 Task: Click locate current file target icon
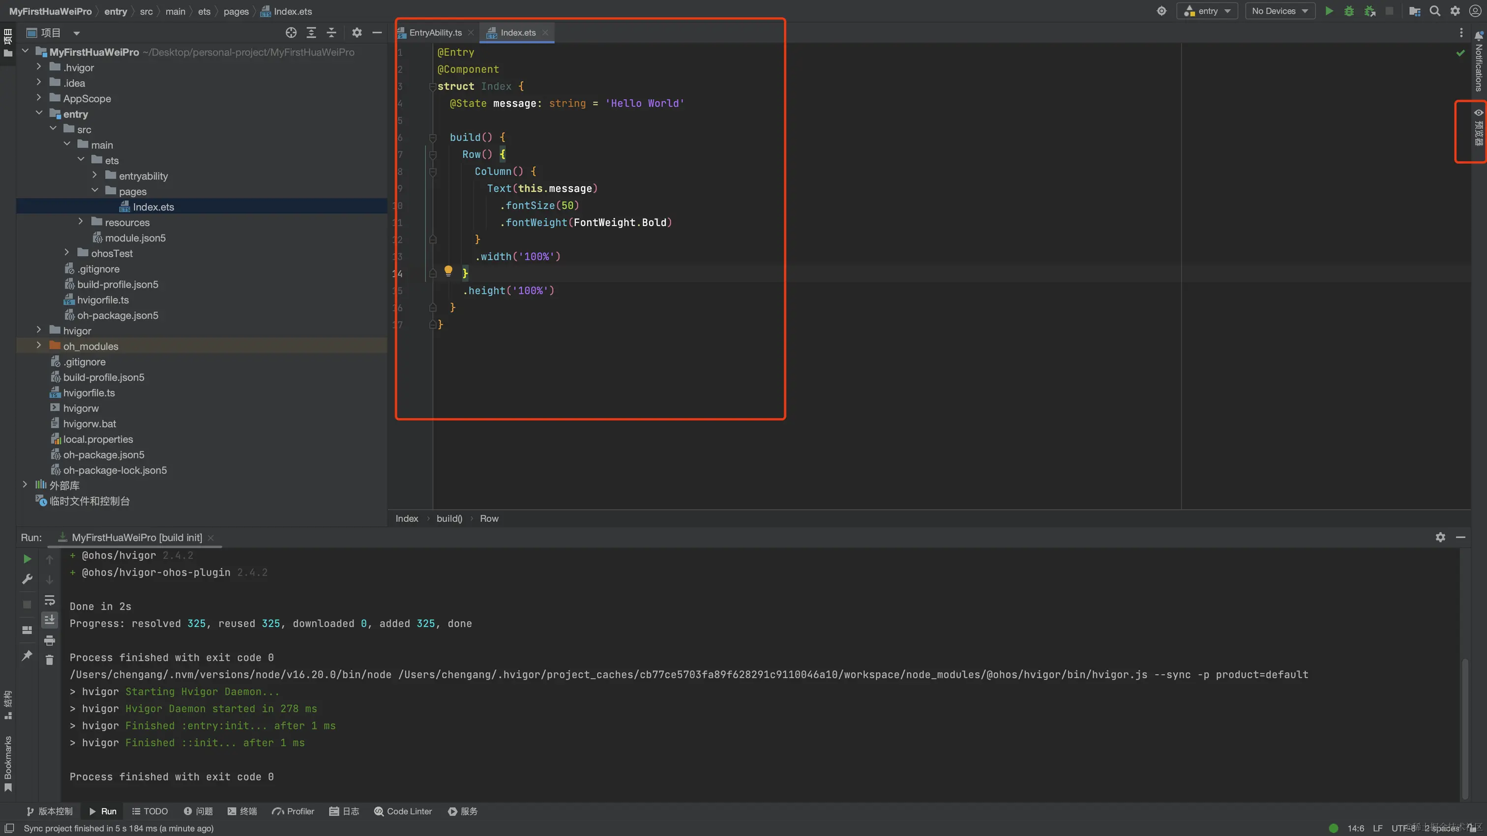[291, 33]
